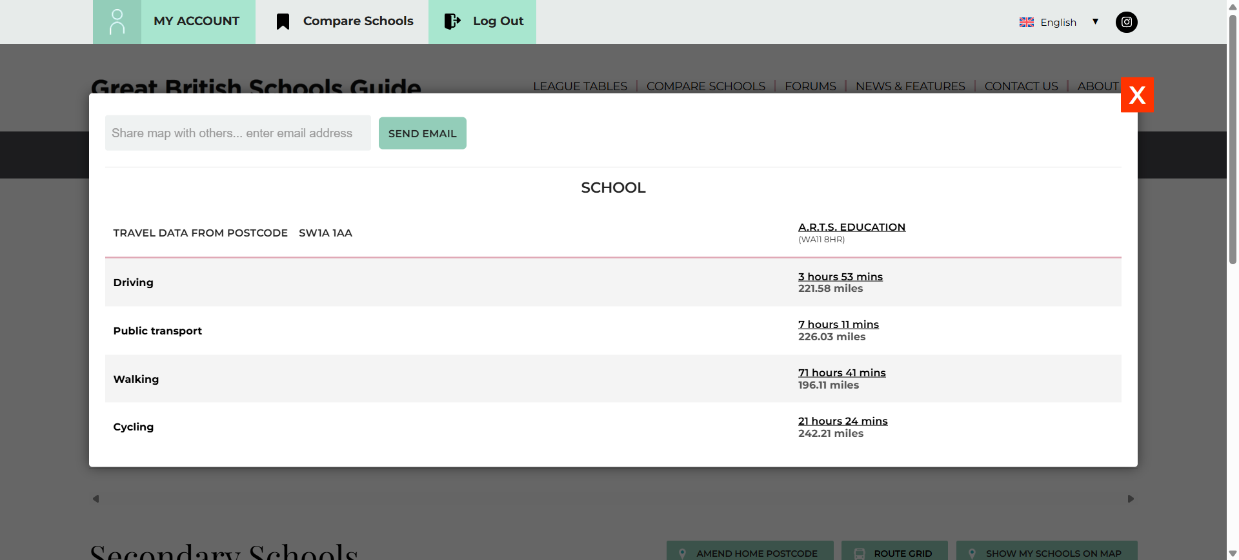
Task: Click the 242.21 miles cycling distance
Action: pyautogui.click(x=831, y=434)
